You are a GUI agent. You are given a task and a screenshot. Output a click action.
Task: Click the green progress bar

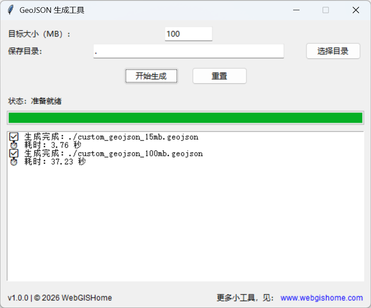coord(185,118)
